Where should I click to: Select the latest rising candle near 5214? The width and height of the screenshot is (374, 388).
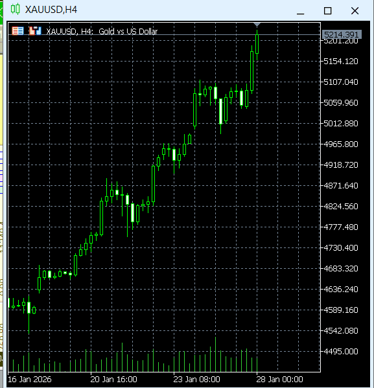pyautogui.click(x=257, y=44)
